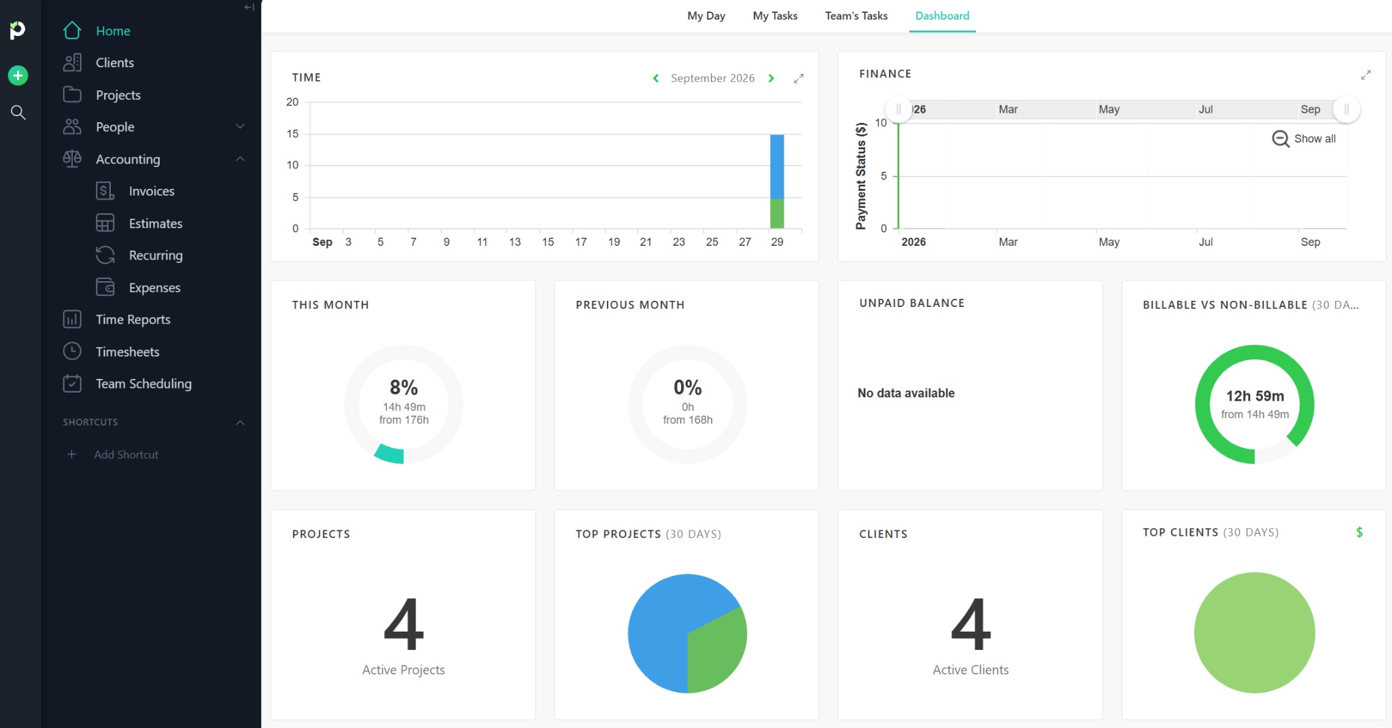The image size is (1392, 728).
Task: Click the blue bar in Time chart
Action: point(777,166)
